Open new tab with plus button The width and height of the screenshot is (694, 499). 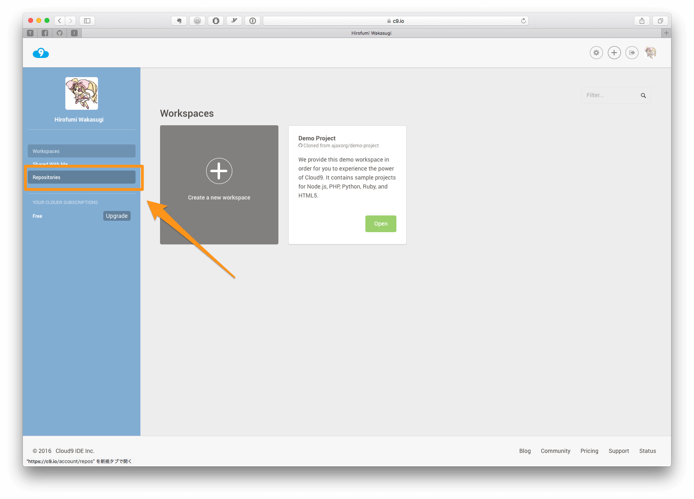[666, 33]
